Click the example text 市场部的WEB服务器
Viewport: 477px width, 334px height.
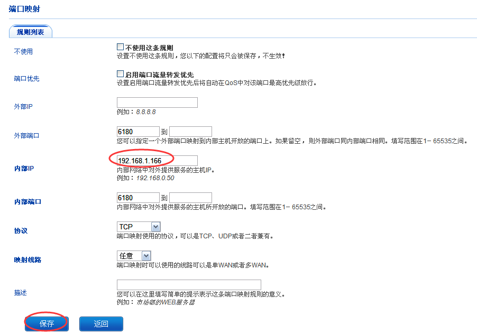[x=166, y=302]
